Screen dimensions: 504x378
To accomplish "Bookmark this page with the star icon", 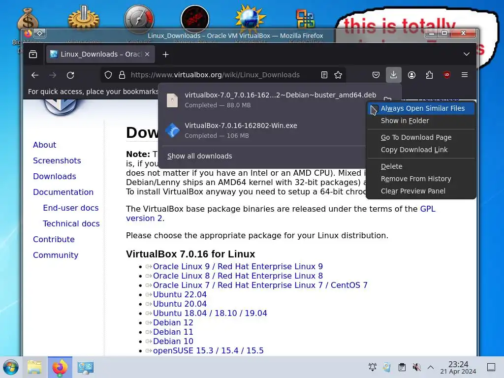I will pyautogui.click(x=338, y=75).
